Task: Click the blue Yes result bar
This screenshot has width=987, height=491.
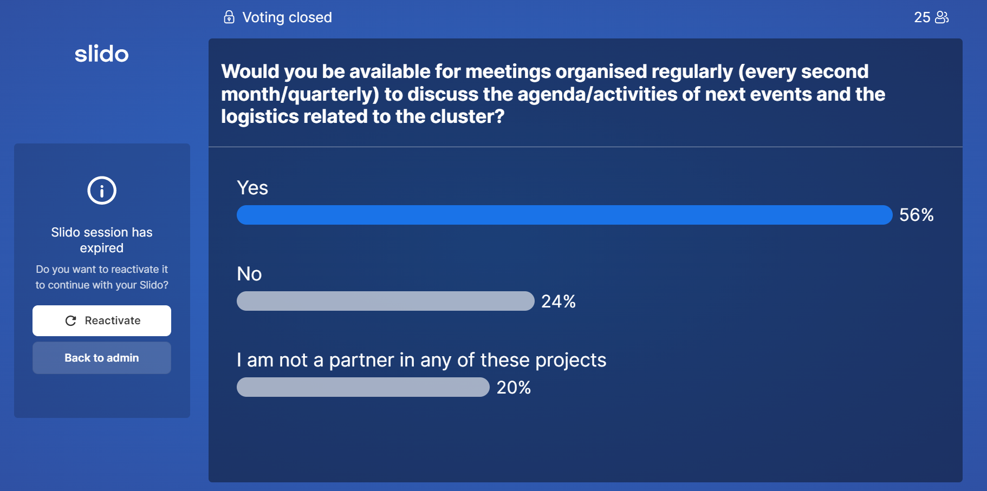Action: click(x=564, y=215)
